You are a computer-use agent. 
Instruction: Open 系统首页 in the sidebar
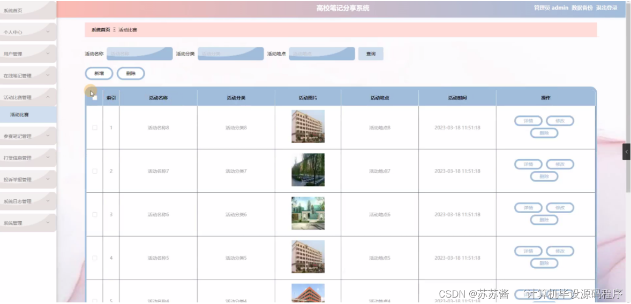28,11
